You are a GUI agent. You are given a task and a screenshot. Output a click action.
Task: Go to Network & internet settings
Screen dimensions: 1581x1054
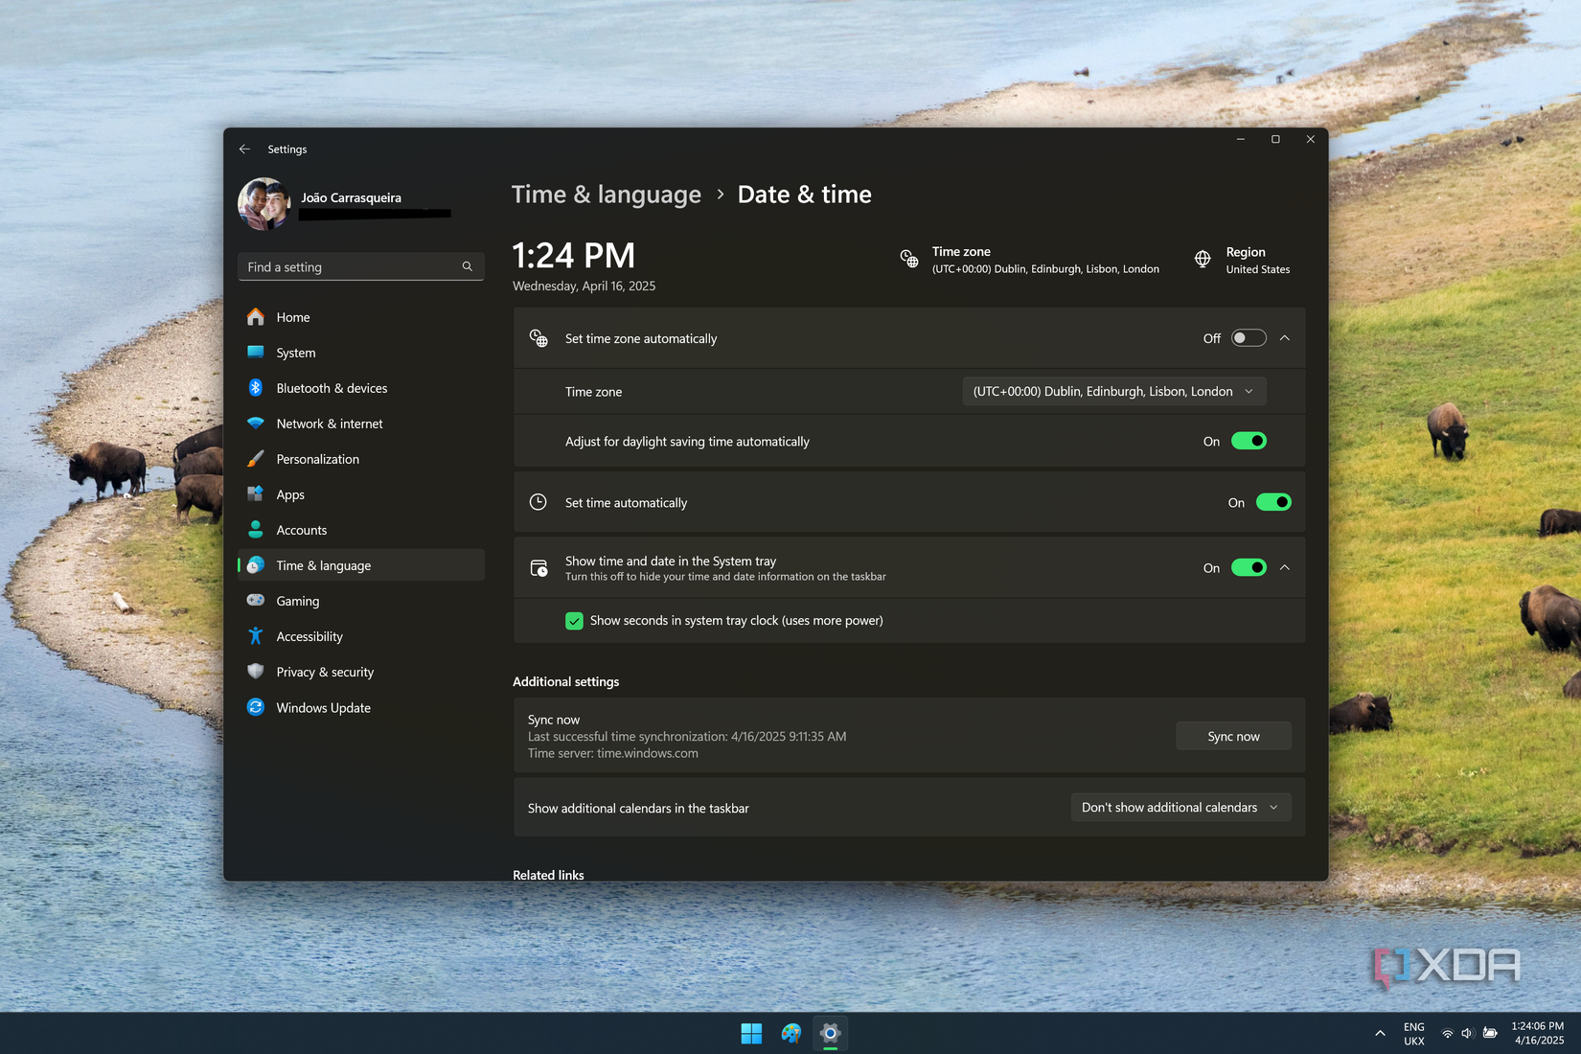329,424
